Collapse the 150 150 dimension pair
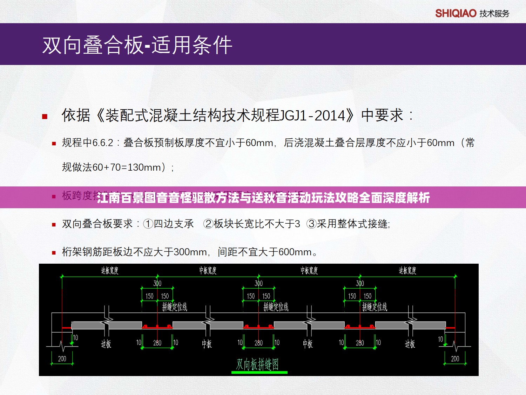Screen dimensions: 526x395 (157, 296)
